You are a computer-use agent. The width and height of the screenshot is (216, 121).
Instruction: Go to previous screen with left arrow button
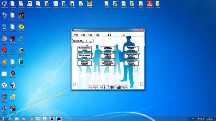click(x=74, y=84)
